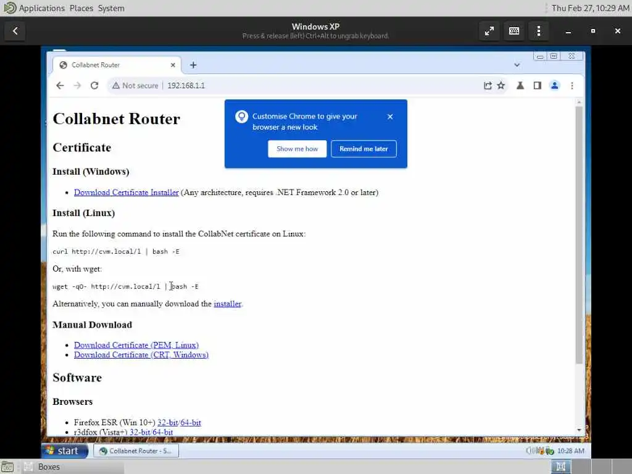632x474 pixels.
Task: Toggle Boxes fullscreen mode
Action: 489,31
